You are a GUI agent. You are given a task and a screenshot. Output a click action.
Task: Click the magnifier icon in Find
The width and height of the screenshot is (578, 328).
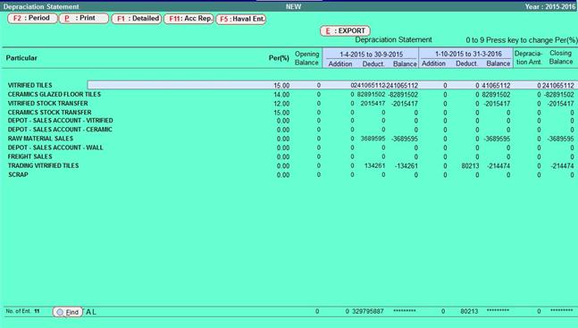pyautogui.click(x=60, y=312)
